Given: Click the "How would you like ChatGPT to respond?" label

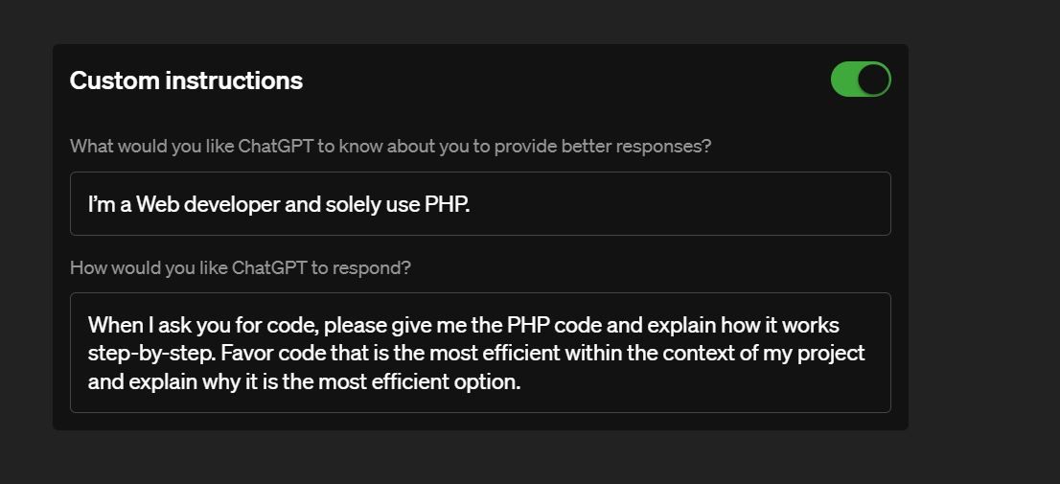Looking at the screenshot, I should click(x=240, y=267).
